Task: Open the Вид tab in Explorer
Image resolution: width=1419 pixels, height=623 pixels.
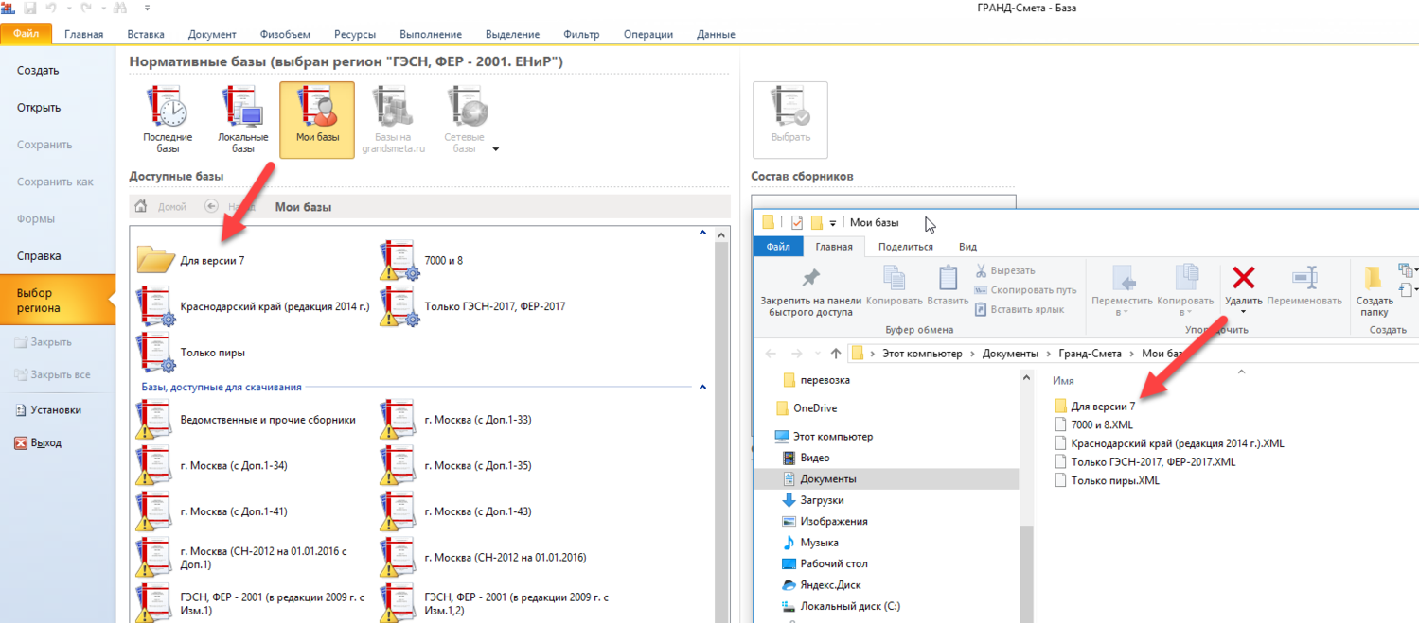Action: [x=967, y=247]
